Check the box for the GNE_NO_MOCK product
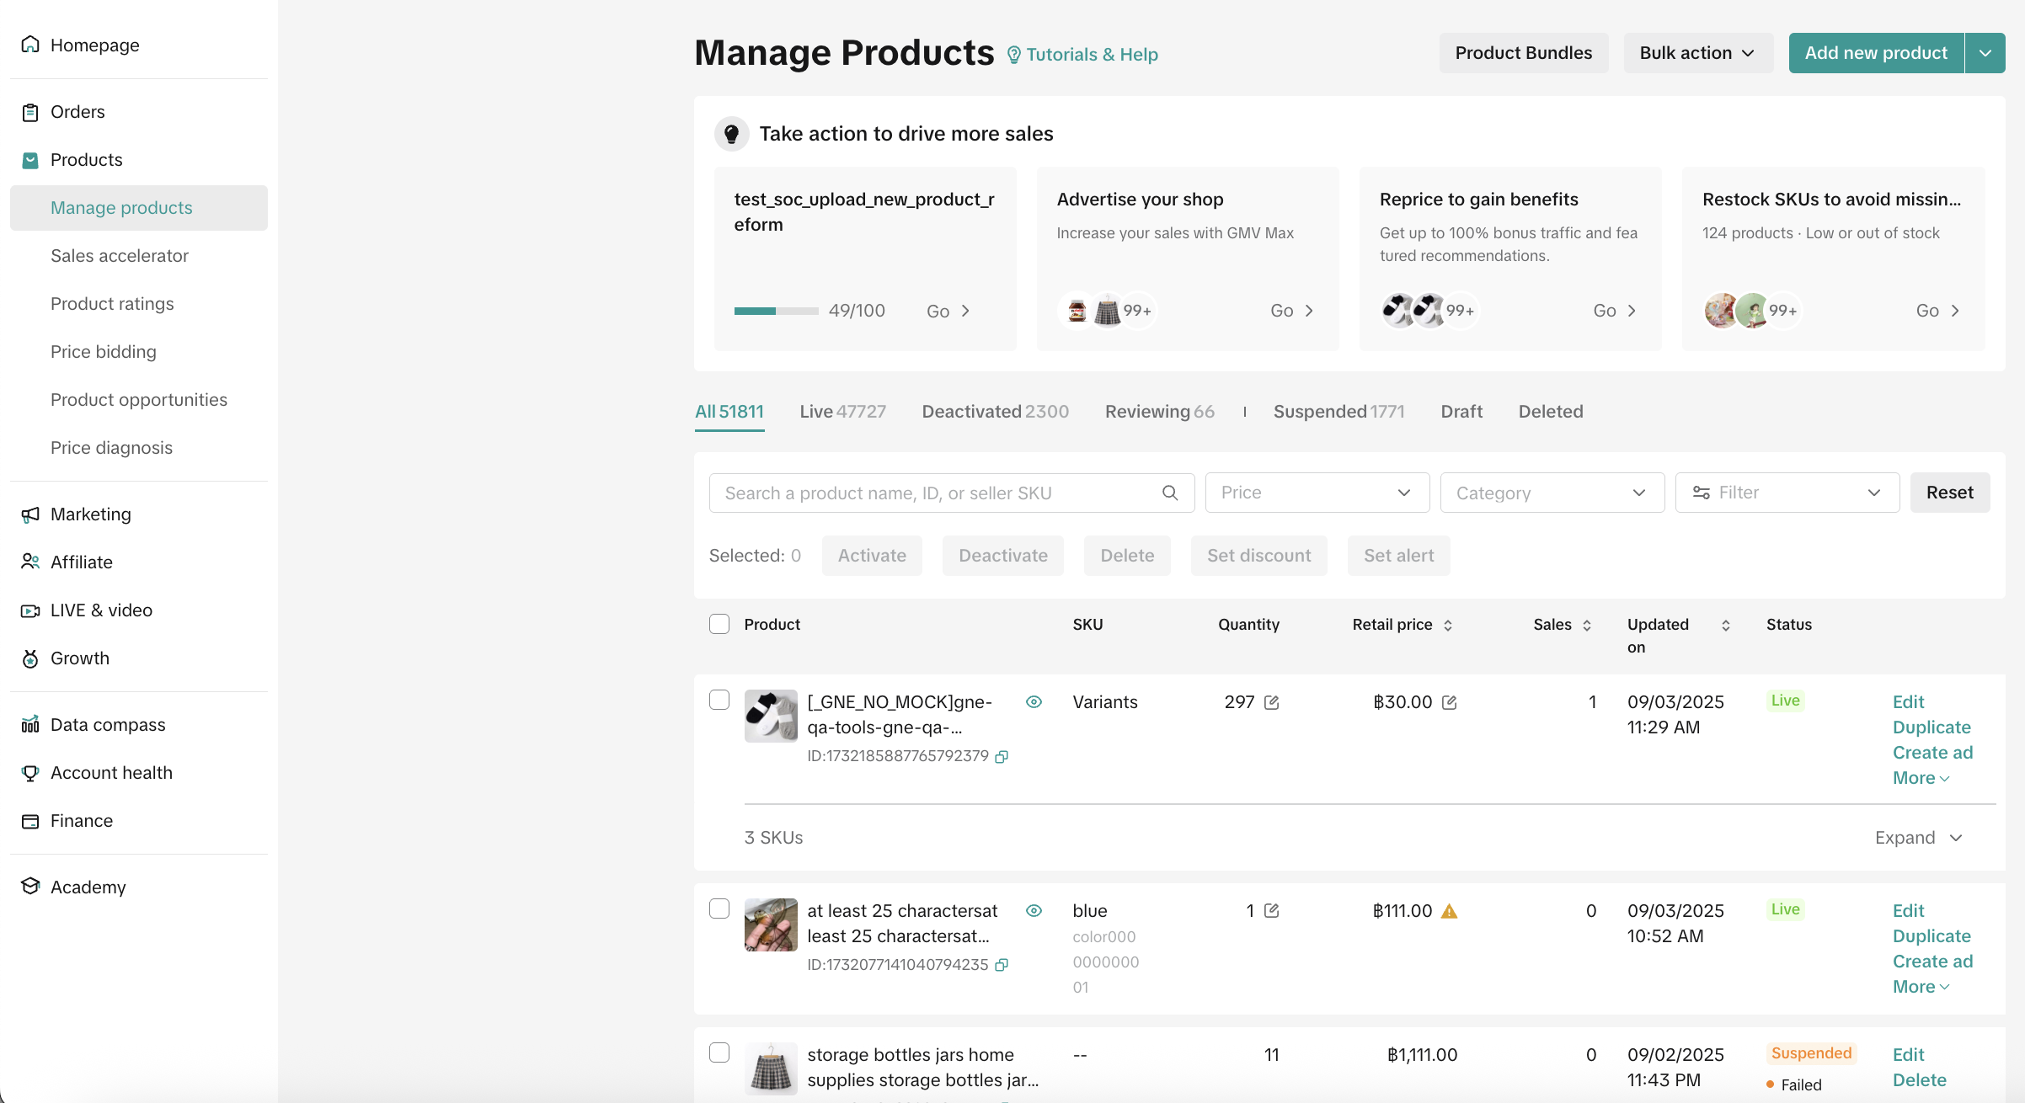This screenshot has height=1103, width=2025. 719,700
